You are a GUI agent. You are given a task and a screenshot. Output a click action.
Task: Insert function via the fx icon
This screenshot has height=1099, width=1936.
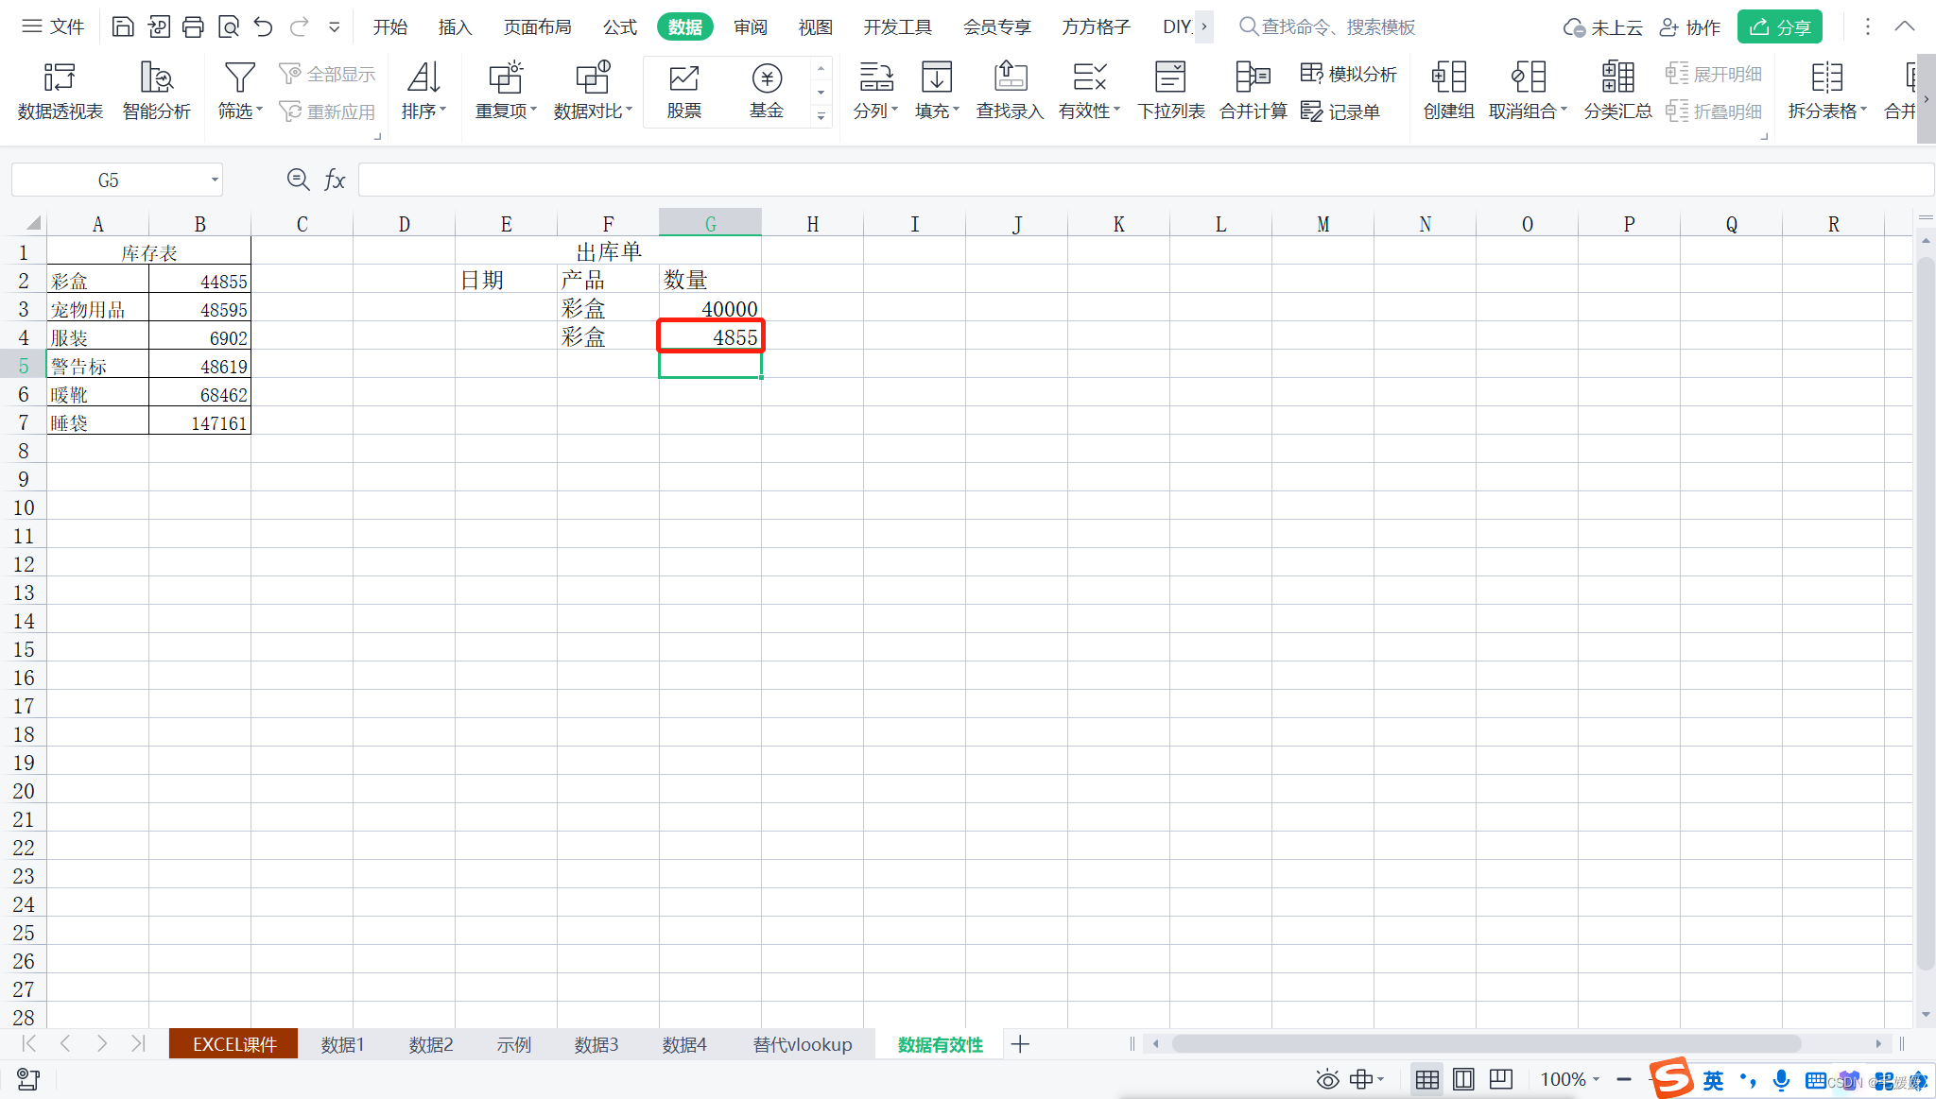[x=335, y=180]
